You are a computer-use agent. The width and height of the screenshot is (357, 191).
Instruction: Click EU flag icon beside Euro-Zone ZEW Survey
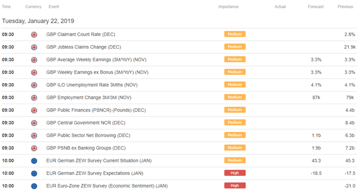(x=34, y=186)
